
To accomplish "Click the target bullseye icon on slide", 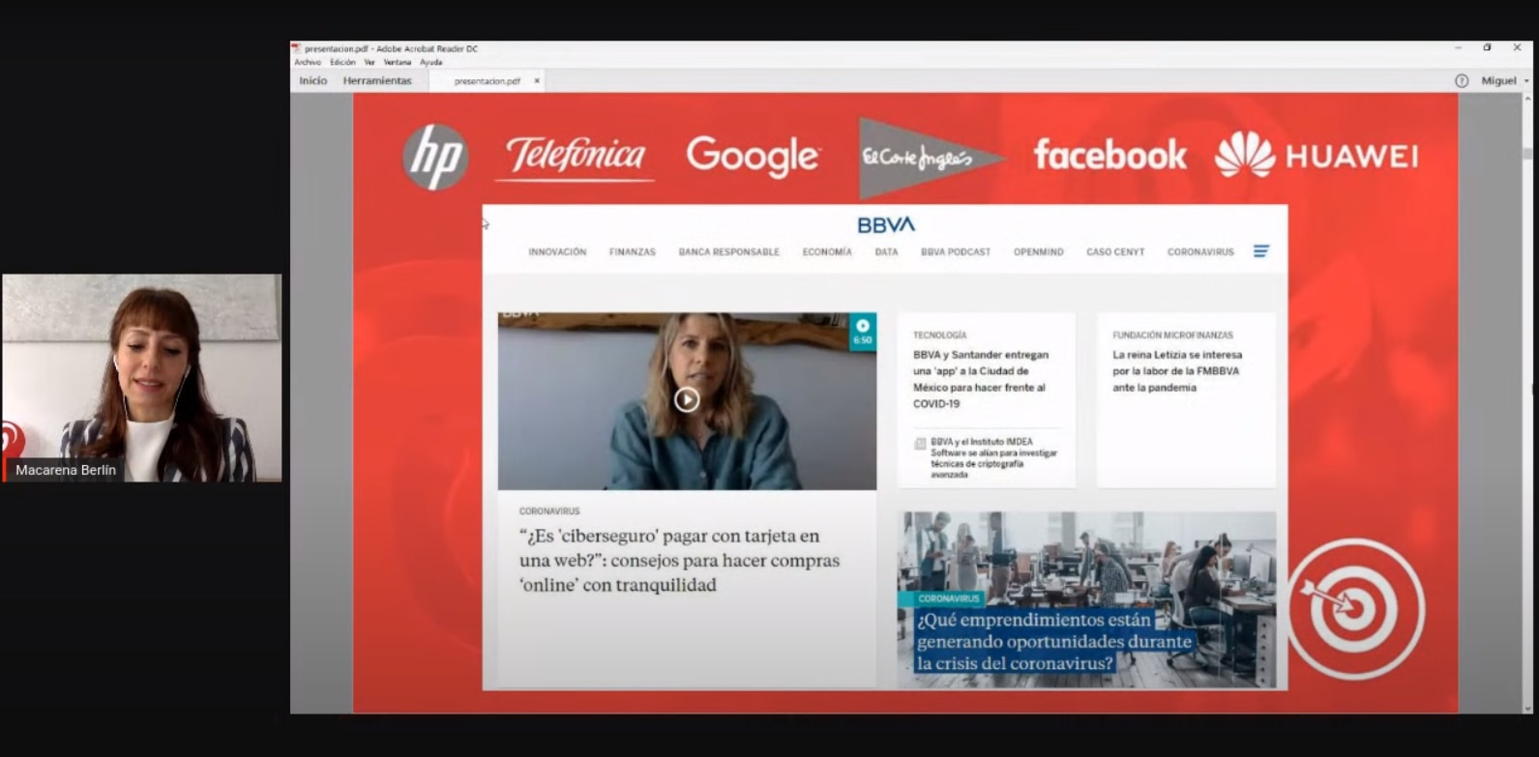I will [x=1355, y=609].
